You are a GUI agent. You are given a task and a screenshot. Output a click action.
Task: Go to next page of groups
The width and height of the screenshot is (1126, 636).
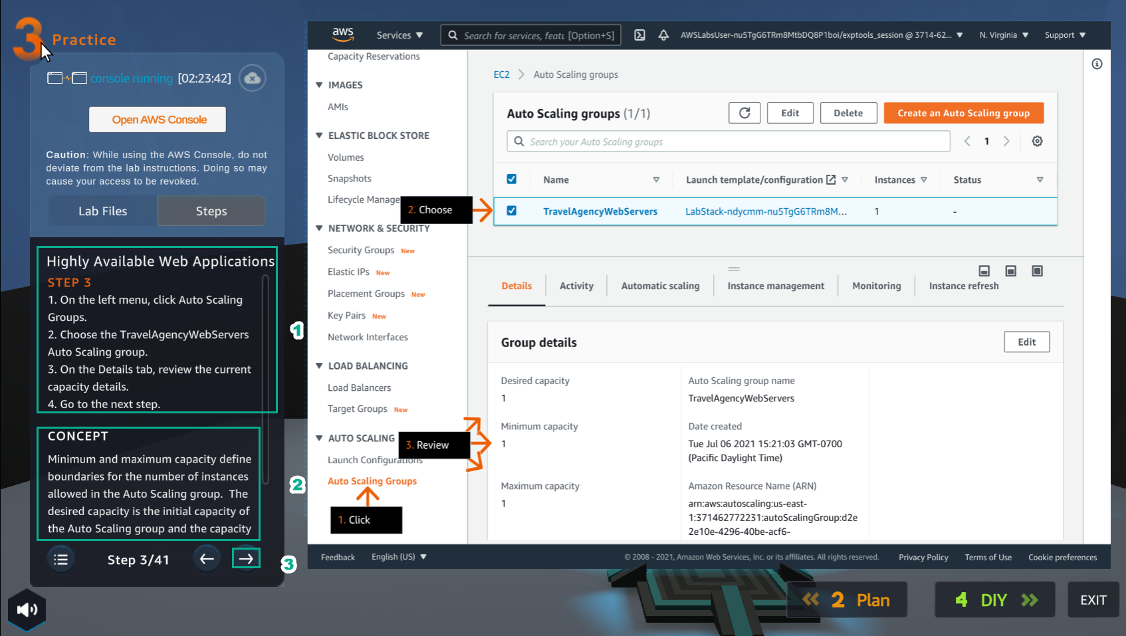click(1006, 141)
